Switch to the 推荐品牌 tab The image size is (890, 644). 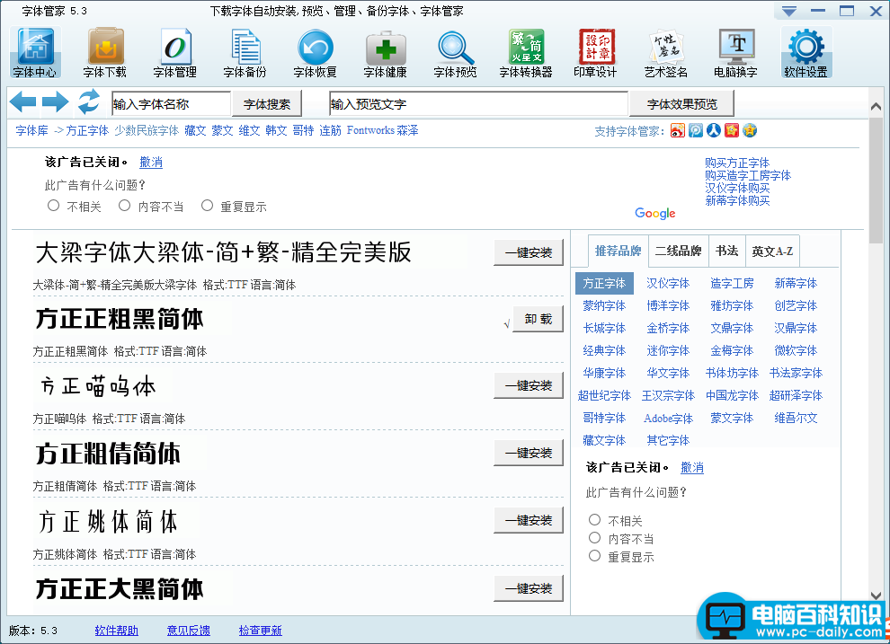pyautogui.click(x=618, y=251)
